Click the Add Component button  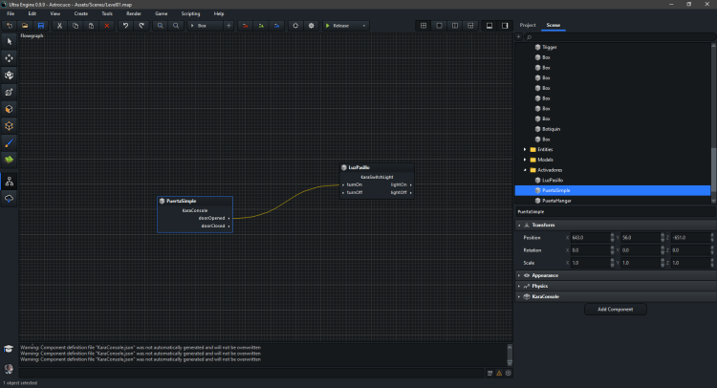(x=615, y=310)
